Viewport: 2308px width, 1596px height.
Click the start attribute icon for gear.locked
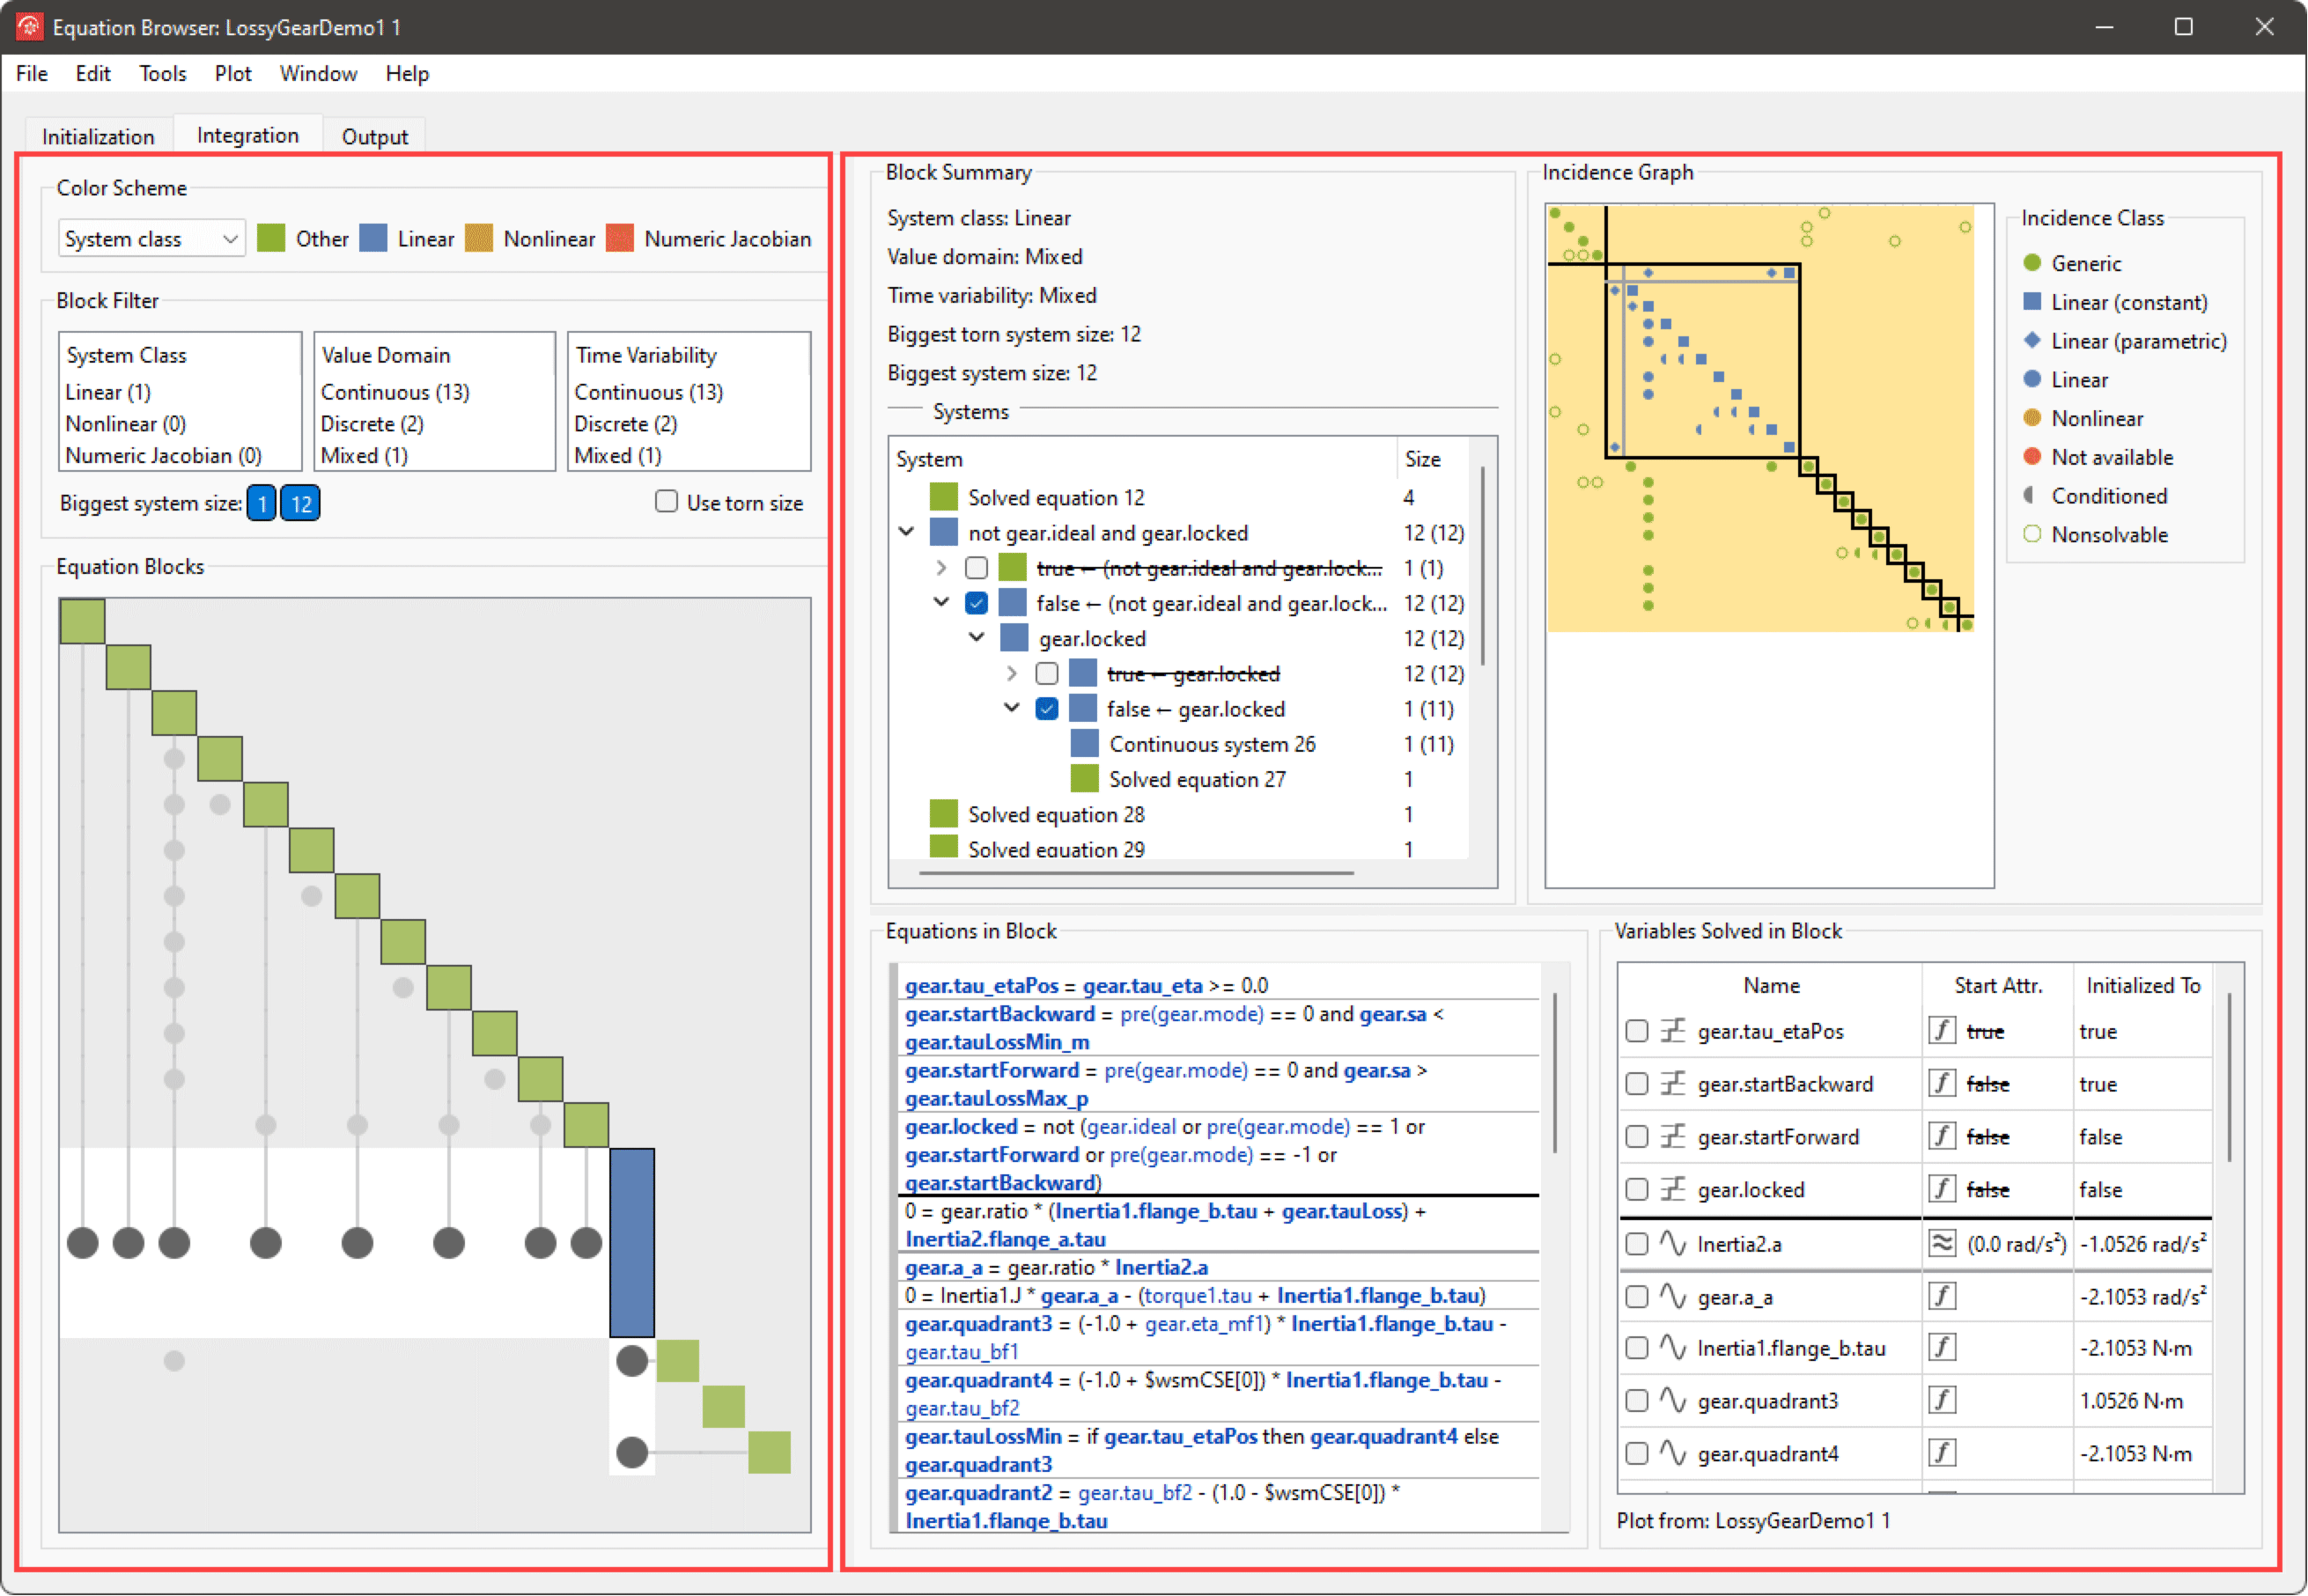[x=1942, y=1189]
